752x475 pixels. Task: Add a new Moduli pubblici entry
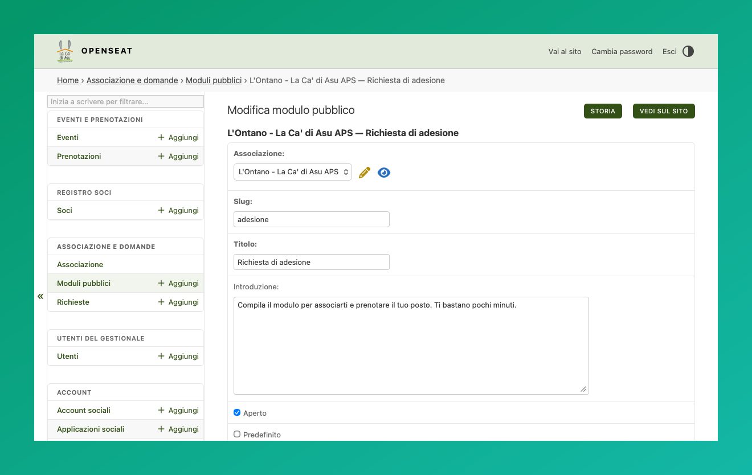(x=178, y=283)
